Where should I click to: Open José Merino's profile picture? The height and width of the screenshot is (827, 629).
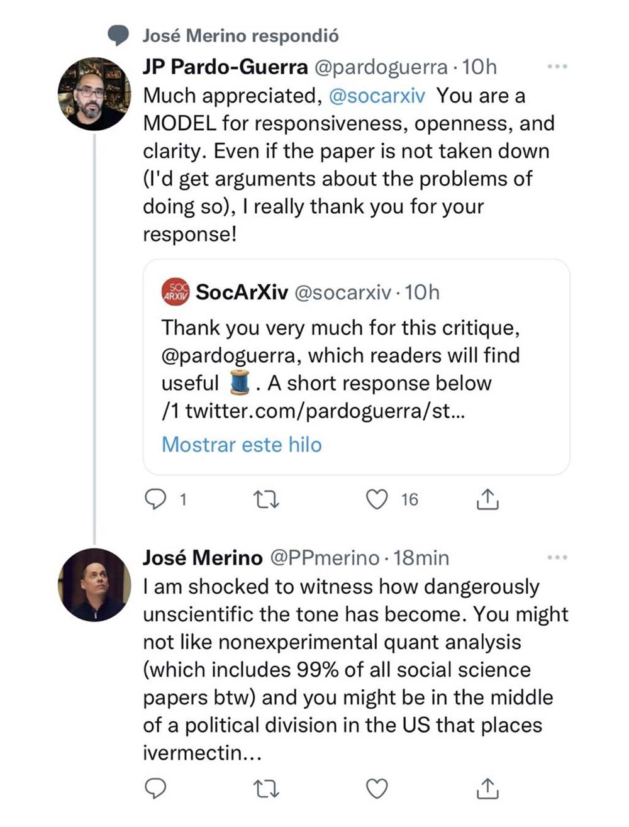94,585
